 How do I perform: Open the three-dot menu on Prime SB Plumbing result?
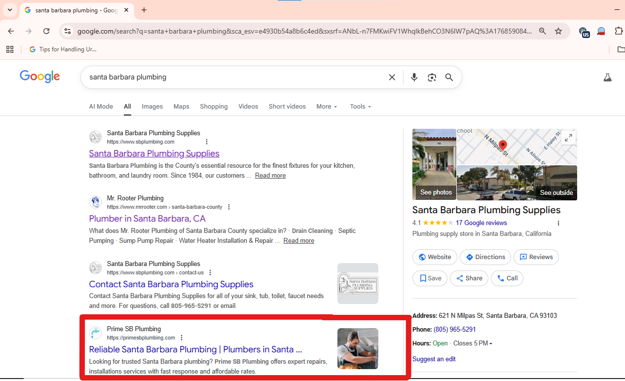pyautogui.click(x=182, y=338)
